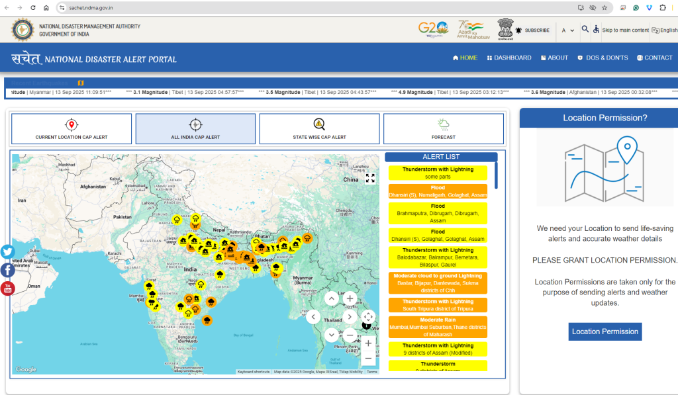Pan the map down with the chevron
678x395 pixels.
pos(332,335)
